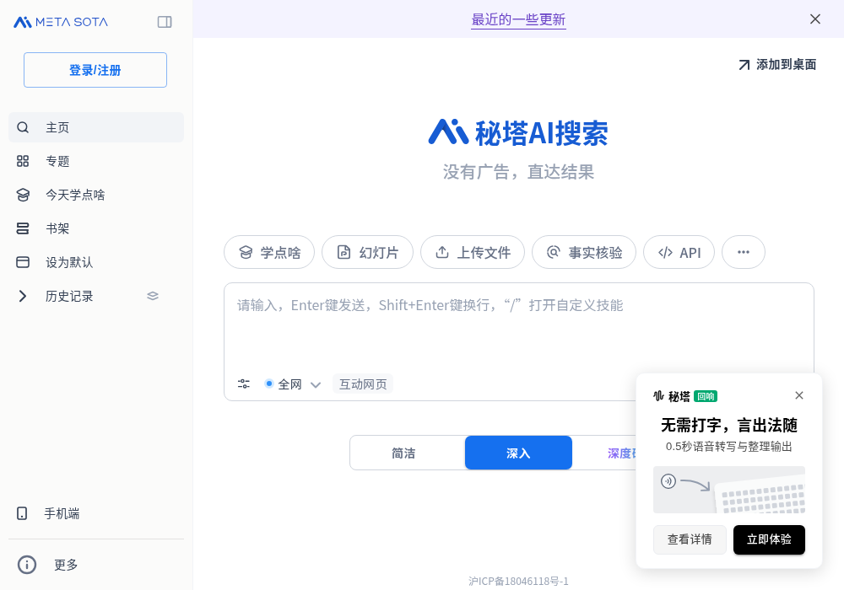This screenshot has width=844, height=590.
Task: Click the 回响 green badge
Action: coord(706,396)
